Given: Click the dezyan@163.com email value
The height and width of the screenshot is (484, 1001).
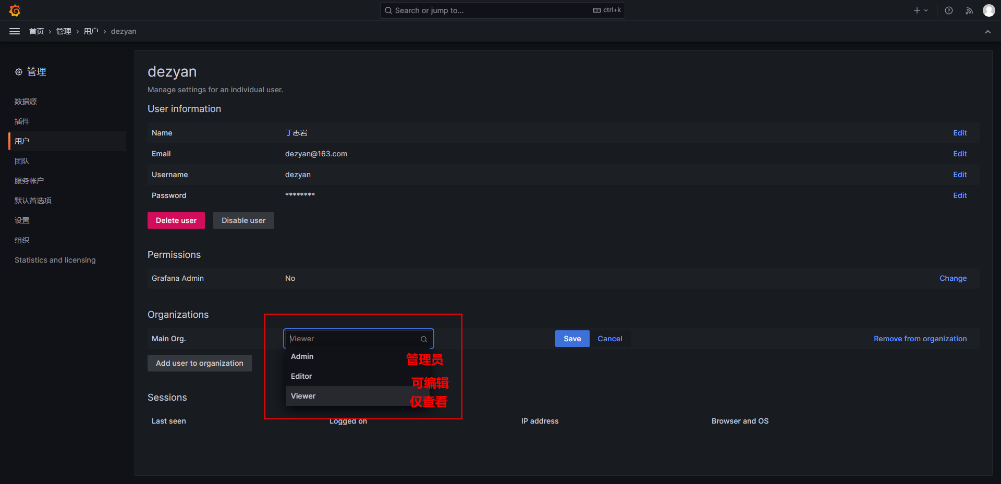Looking at the screenshot, I should point(316,154).
